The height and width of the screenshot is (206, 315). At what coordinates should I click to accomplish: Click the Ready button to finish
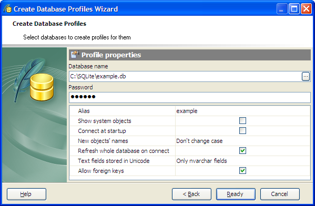click(236, 194)
